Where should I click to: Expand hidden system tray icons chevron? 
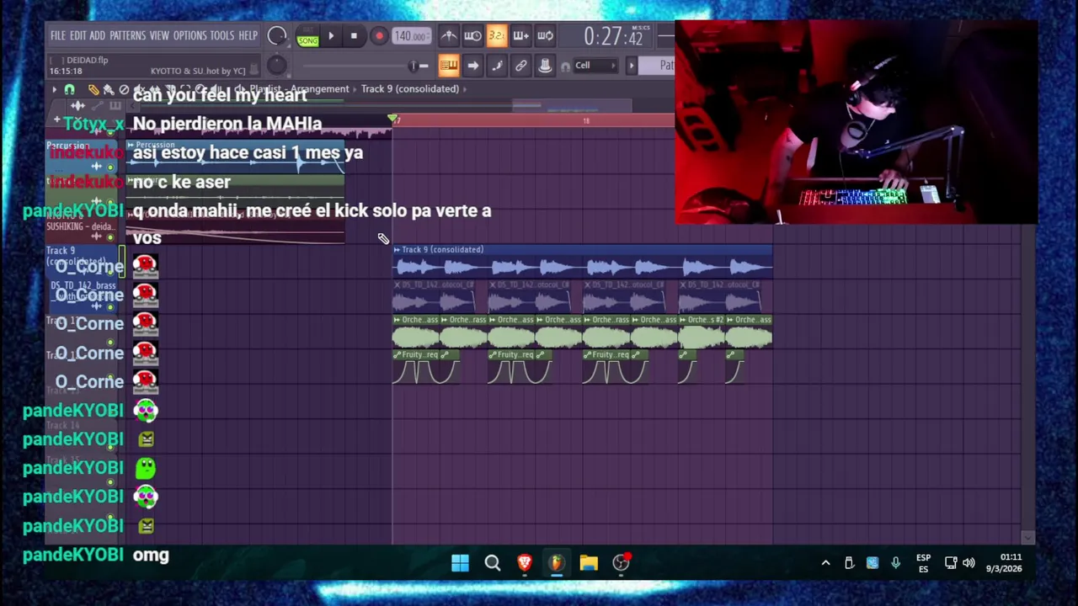click(825, 563)
